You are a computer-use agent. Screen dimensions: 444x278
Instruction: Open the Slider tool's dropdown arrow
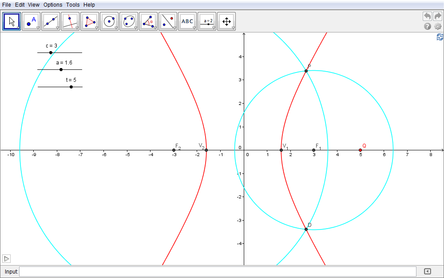point(214,28)
